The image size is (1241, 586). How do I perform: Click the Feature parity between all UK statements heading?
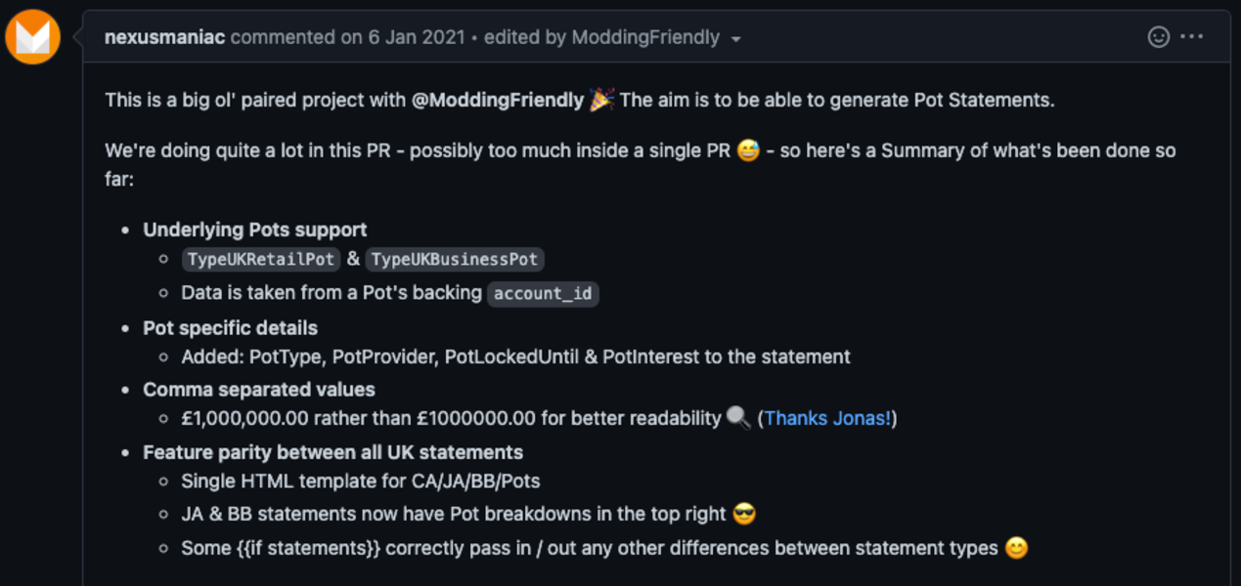coord(333,452)
